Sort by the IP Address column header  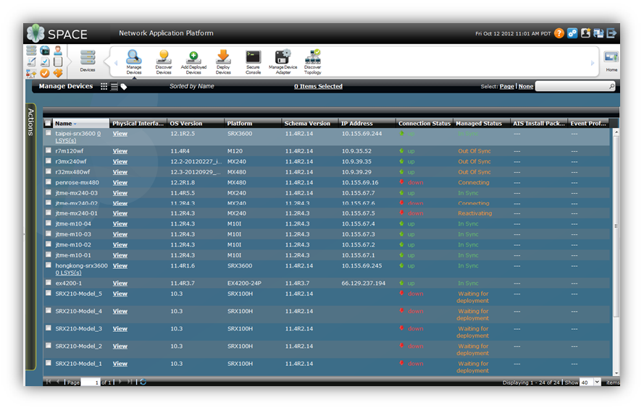pyautogui.click(x=367, y=124)
